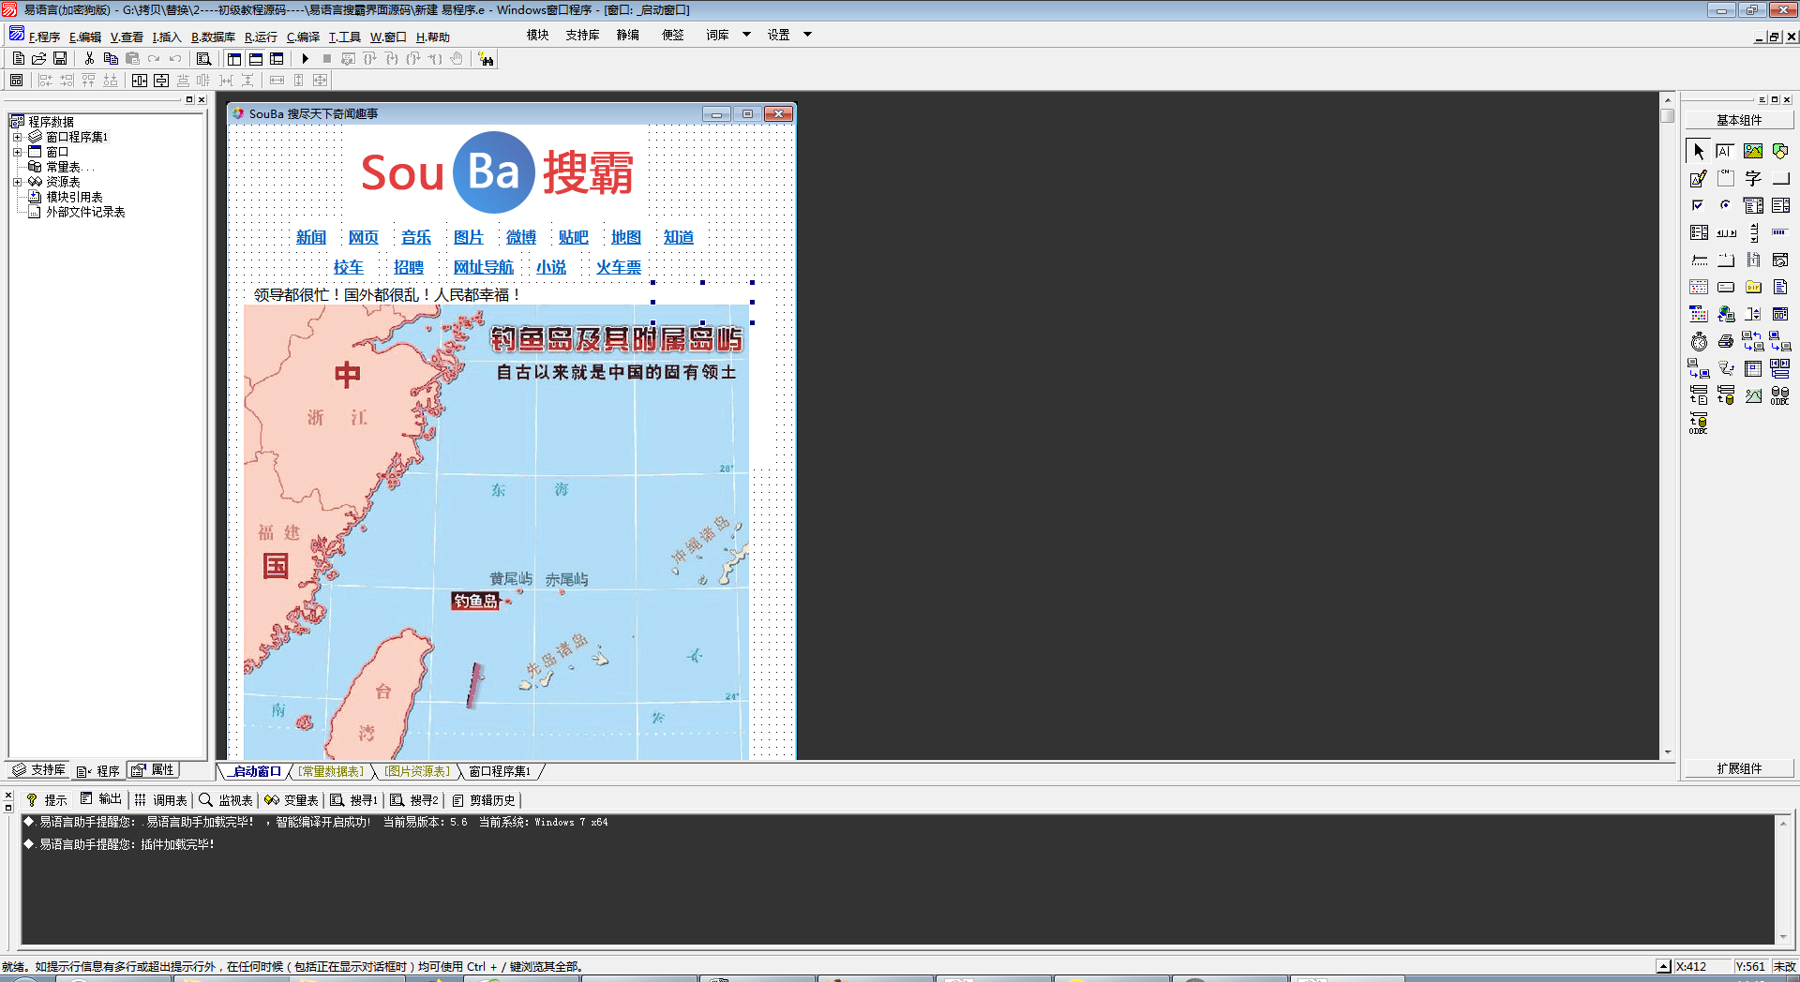Expand the 资源表 tree node
Screen dimensions: 1800x982
[17, 182]
